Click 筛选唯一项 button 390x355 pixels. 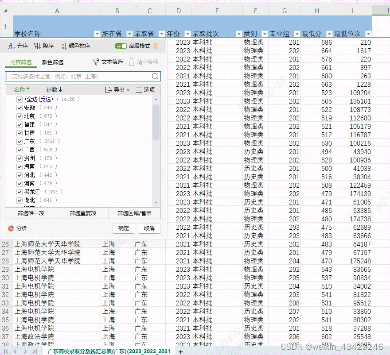(31, 213)
